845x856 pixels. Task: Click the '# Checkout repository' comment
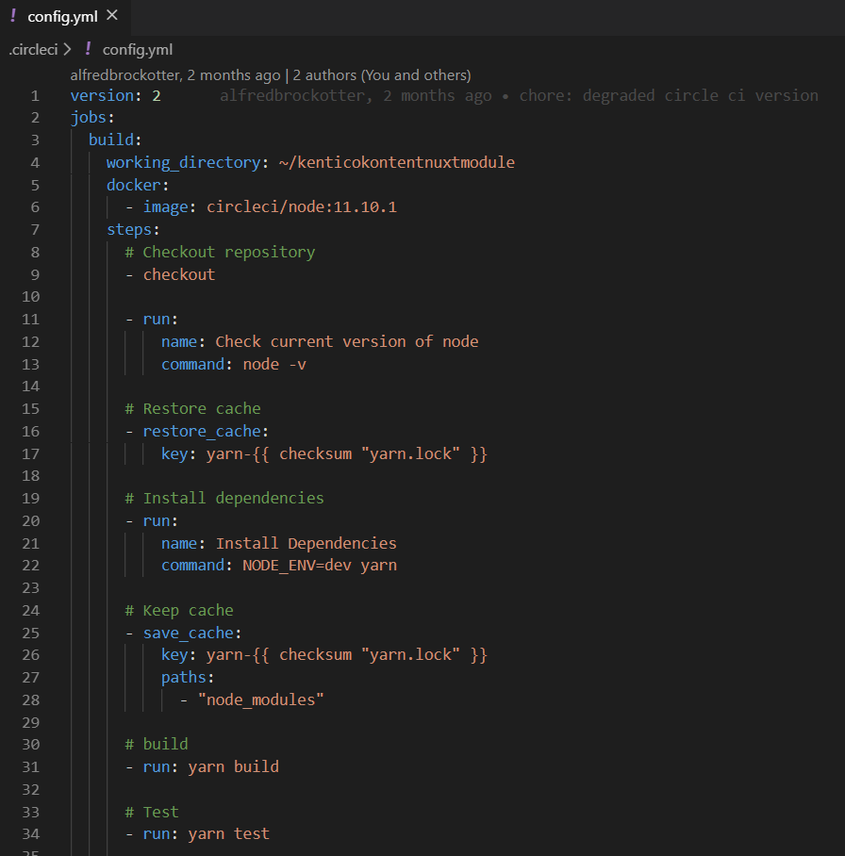[x=220, y=253]
